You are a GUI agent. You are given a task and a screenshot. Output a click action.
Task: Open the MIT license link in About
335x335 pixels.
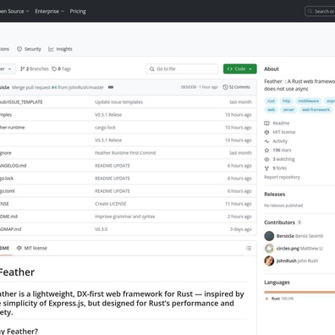(283, 132)
